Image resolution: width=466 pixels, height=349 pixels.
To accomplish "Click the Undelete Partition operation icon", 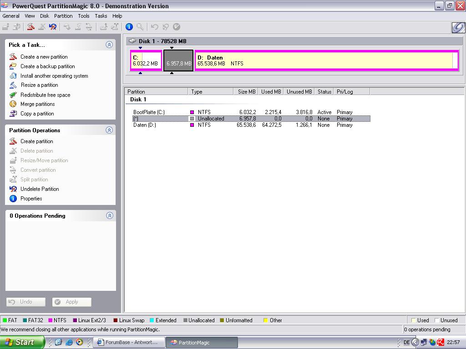I will (x=13, y=189).
